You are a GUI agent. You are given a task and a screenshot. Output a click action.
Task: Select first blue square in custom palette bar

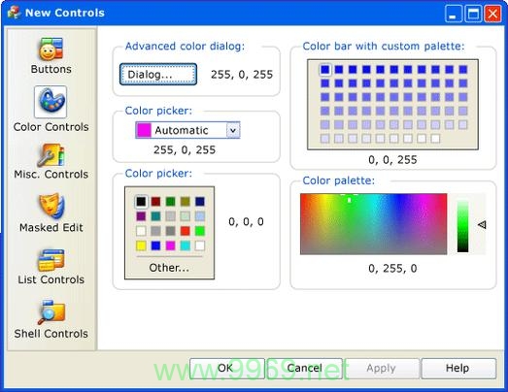pyautogui.click(x=325, y=69)
